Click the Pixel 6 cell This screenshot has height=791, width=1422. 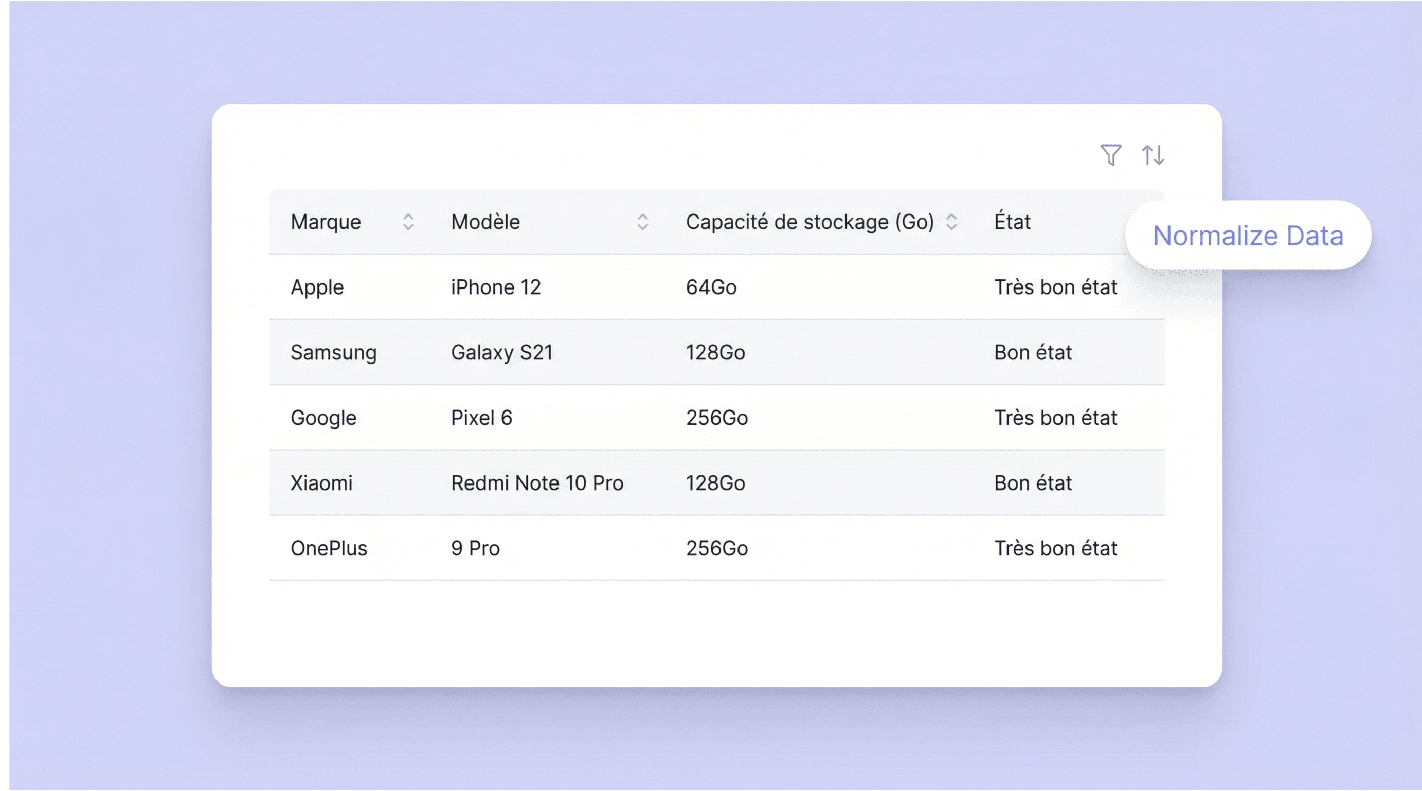coord(481,418)
